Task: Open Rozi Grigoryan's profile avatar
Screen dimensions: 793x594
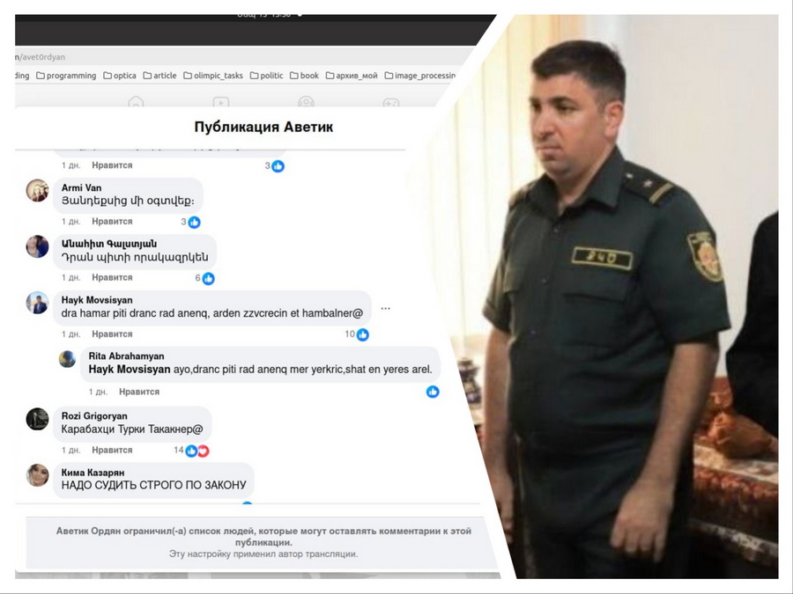Action: point(37,419)
